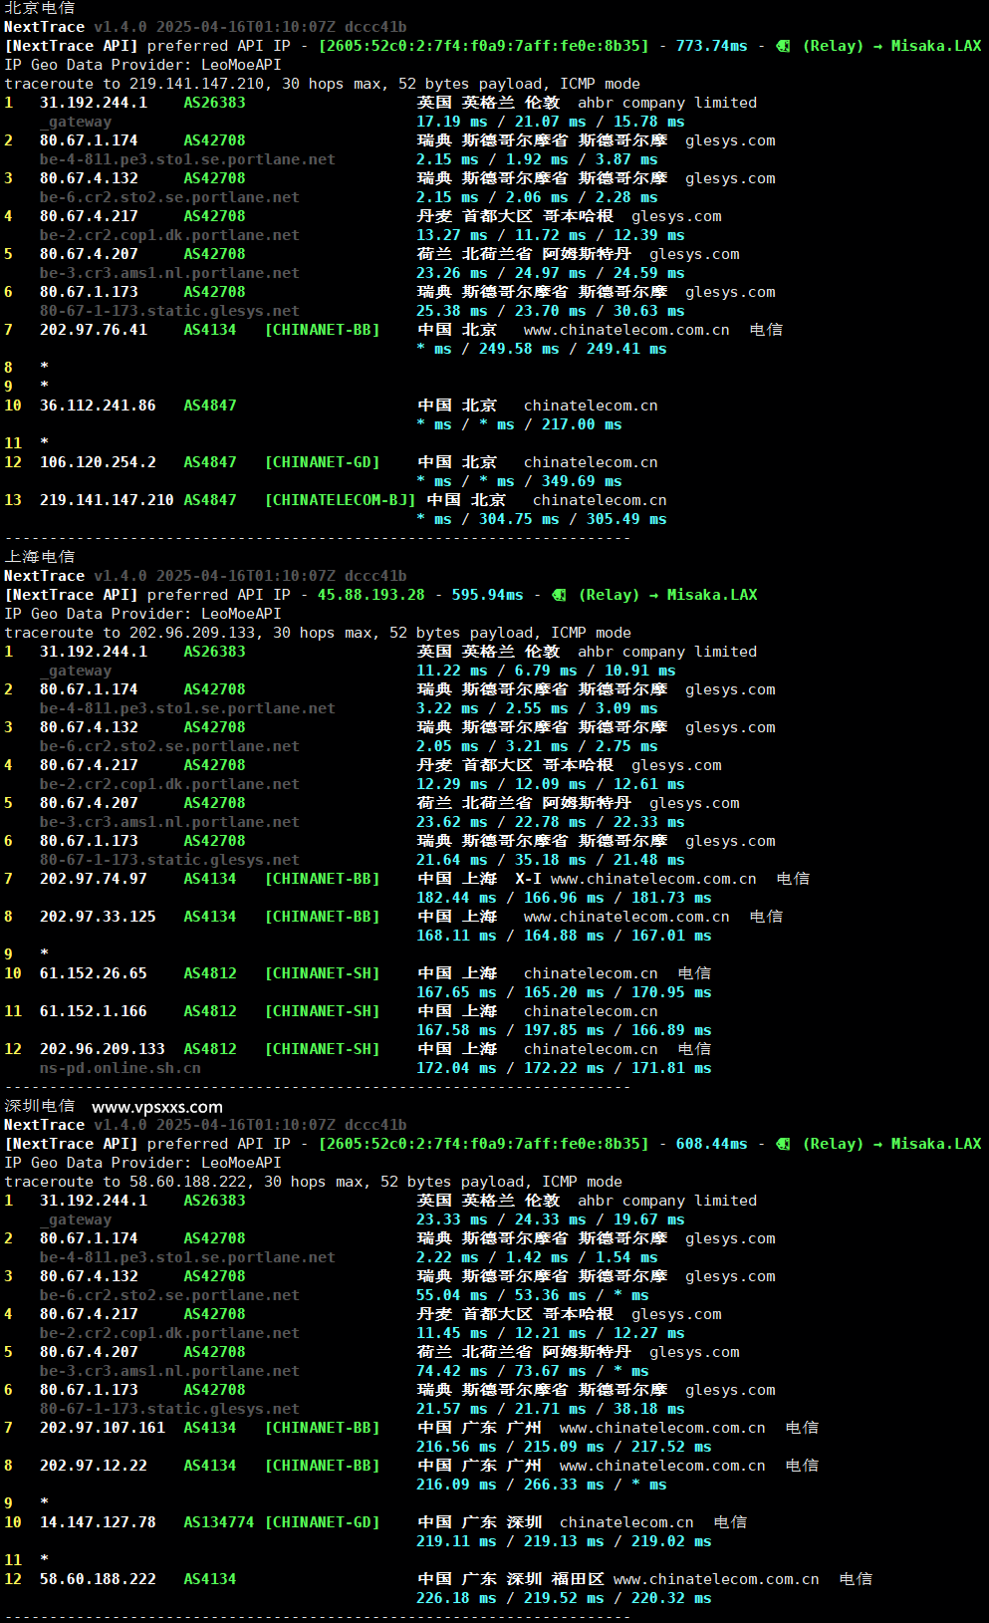The image size is (989, 1623).
Task: Select hop IP 61.152.1.166
Action: [x=94, y=1011]
